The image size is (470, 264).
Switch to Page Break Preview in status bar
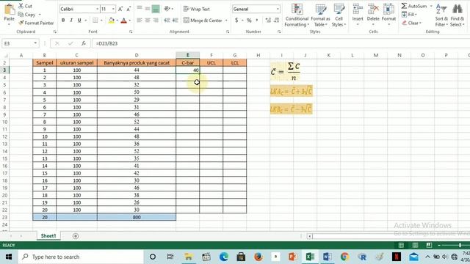click(x=429, y=246)
